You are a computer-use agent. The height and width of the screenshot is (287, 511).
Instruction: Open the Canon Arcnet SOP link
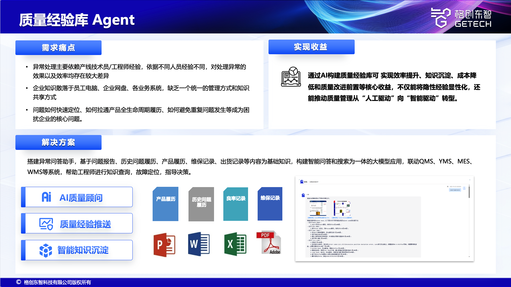click(342, 218)
